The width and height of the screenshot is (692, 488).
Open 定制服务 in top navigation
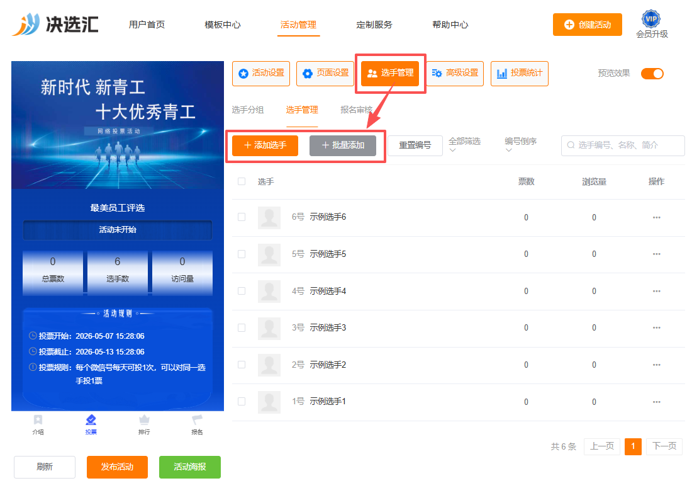[374, 25]
